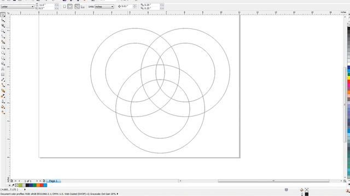The width and height of the screenshot is (350, 196).
Task: Pick red document palette swatch
Action: click(42, 185)
